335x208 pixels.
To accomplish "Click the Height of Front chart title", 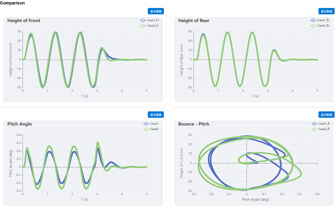I will point(24,21).
